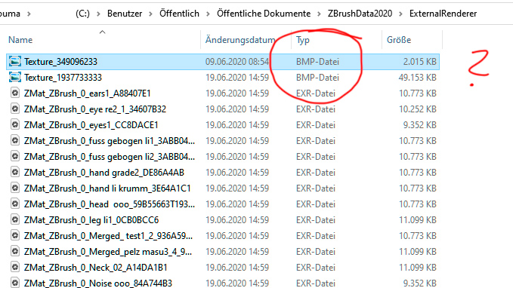Select the file Texture_1937733333
Viewport: 513px width, 288px height.
click(63, 78)
